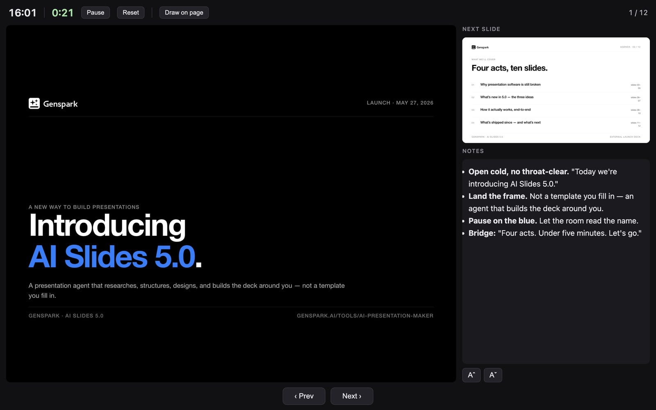Click the 1 / 12 slide counter
The image size is (656, 410).
[x=638, y=13]
